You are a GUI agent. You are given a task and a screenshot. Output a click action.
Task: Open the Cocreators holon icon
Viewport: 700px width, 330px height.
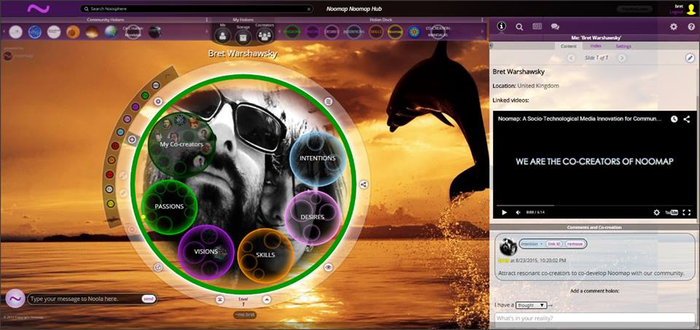[x=265, y=34]
